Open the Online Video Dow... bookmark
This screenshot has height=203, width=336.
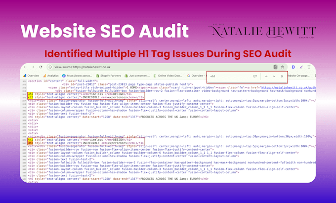coord(168,76)
